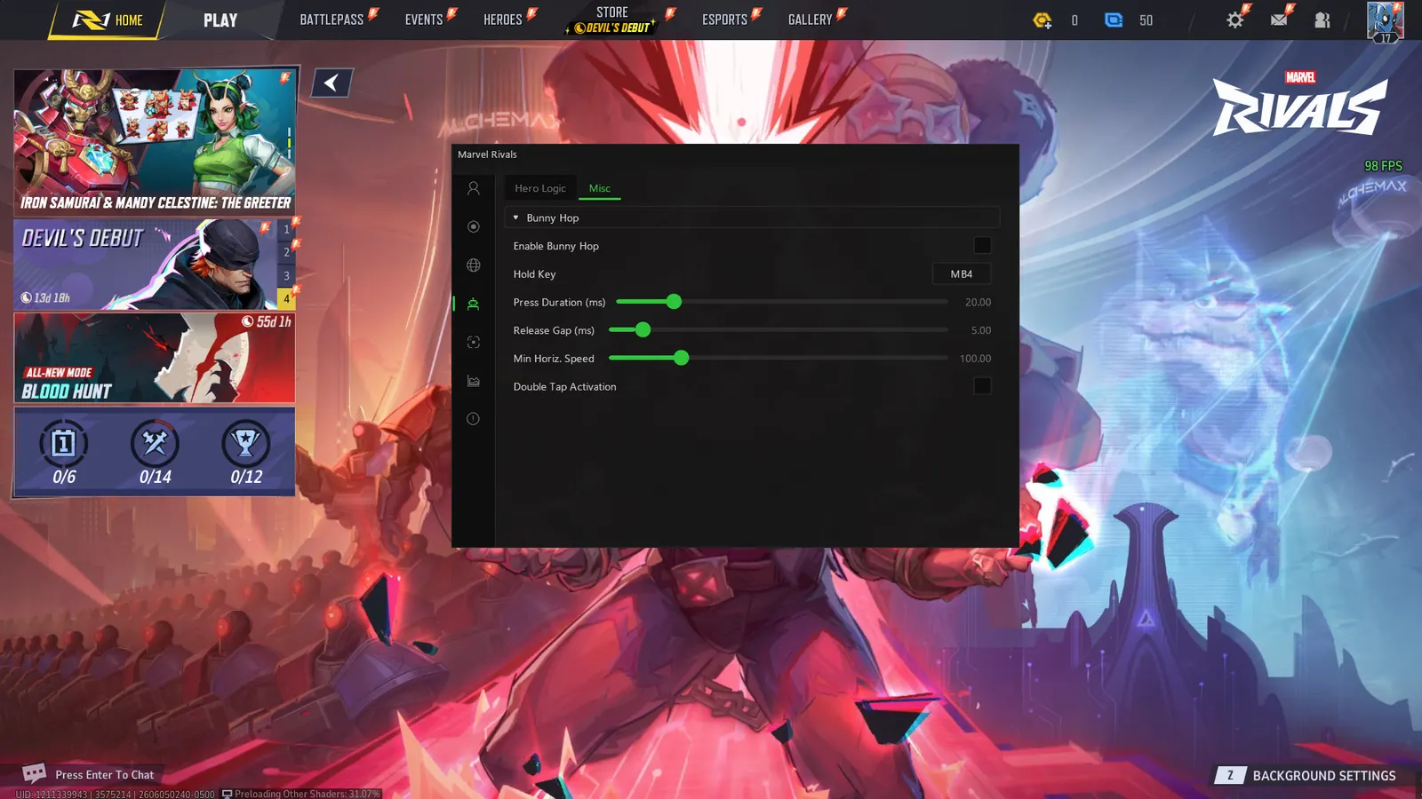The image size is (1422, 799).
Task: Open the Play menu
Action: click(220, 20)
